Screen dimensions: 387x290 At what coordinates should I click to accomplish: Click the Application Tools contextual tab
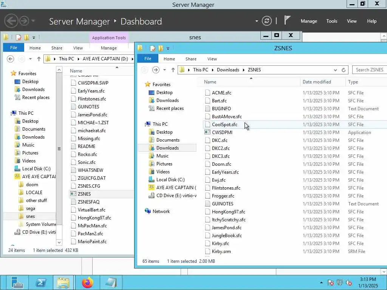click(109, 38)
